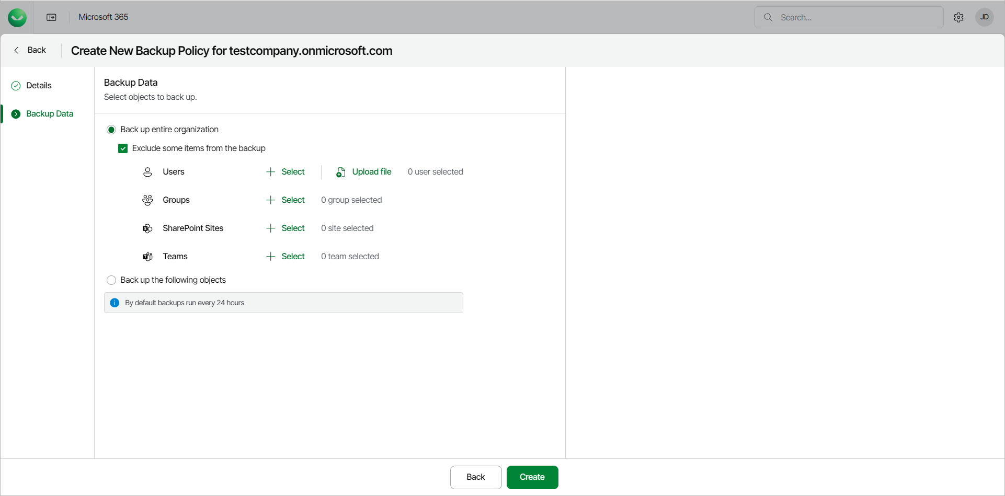This screenshot has height=496, width=1005.
Task: Select Back up the following objects radio
Action: tap(111, 280)
